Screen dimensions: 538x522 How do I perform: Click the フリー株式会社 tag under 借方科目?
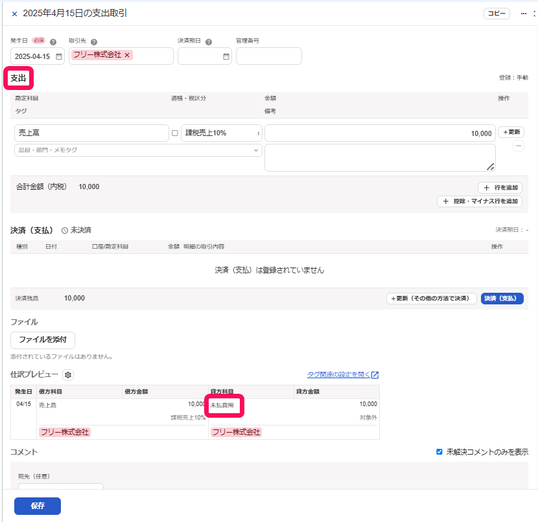(65, 432)
